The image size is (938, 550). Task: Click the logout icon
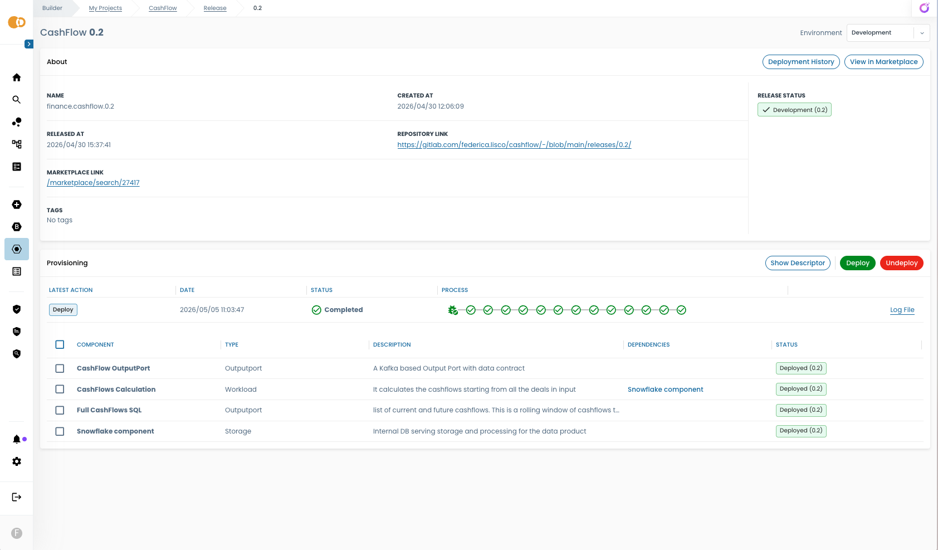click(x=17, y=497)
